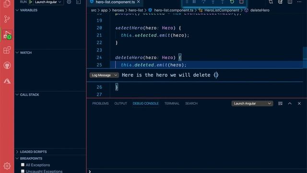Click the compare changes icon in editor title
This screenshot has height=173, width=307.
(x=271, y=2)
